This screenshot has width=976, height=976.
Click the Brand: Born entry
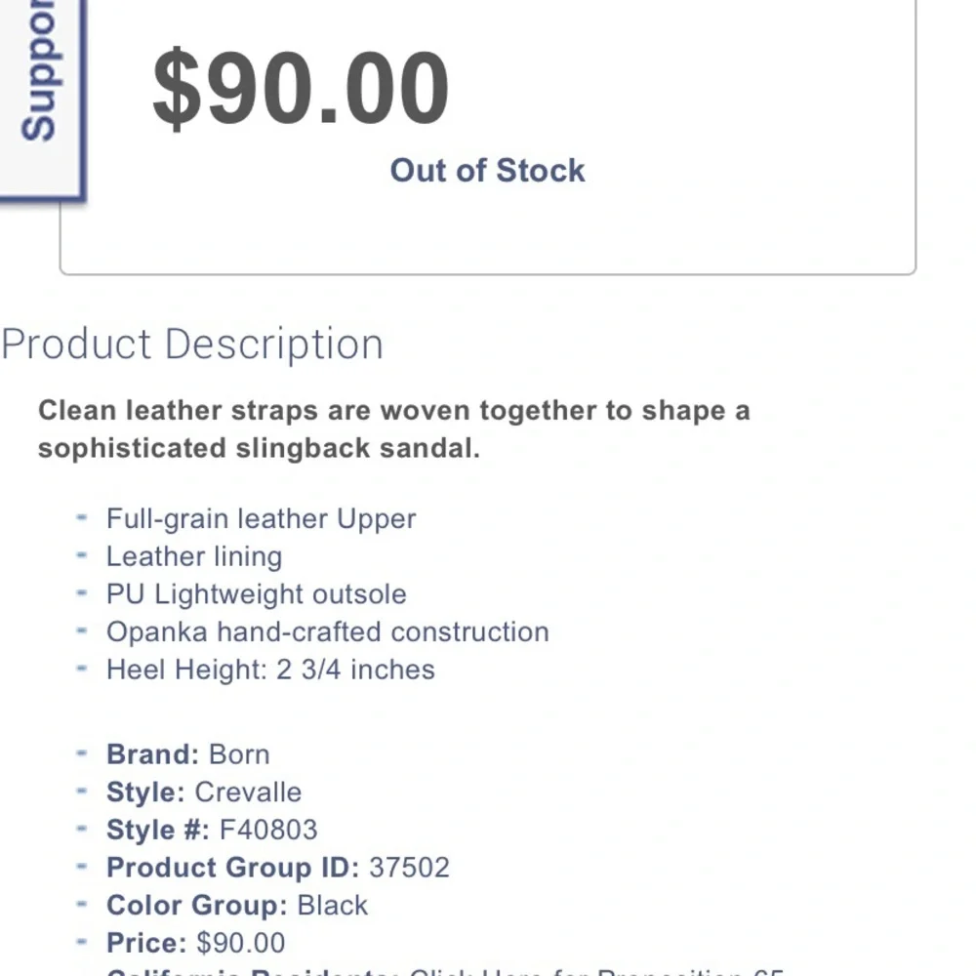pyautogui.click(x=187, y=754)
